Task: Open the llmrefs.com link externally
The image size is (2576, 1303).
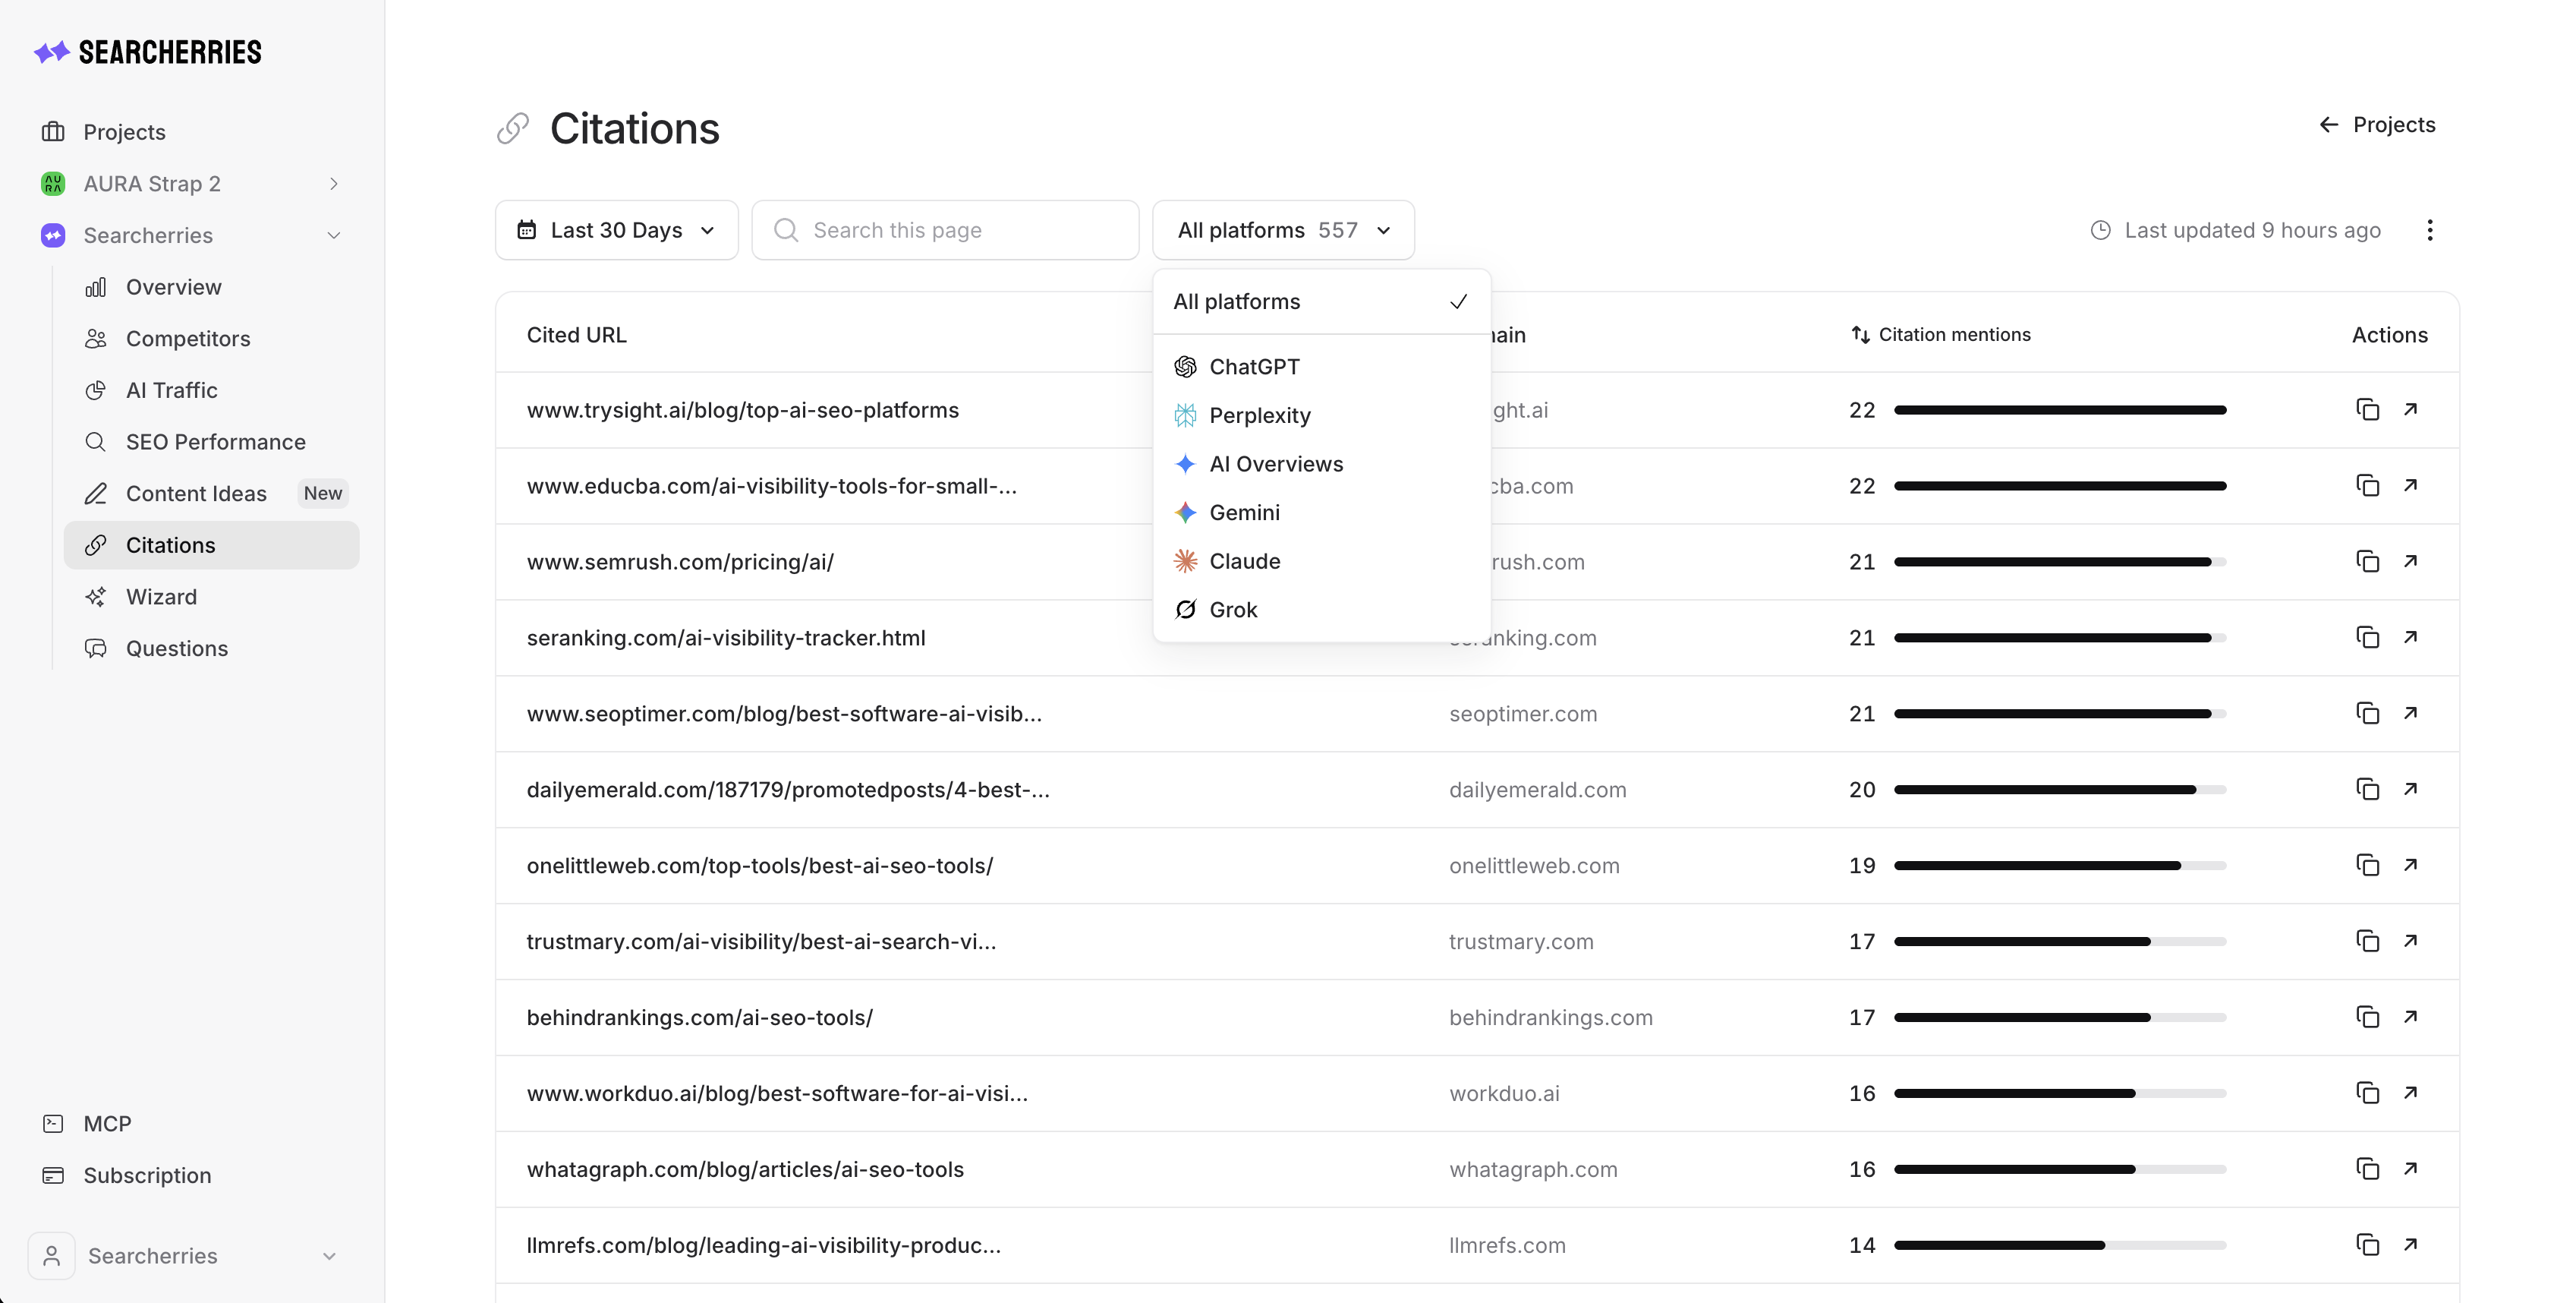Action: [x=2411, y=1246]
